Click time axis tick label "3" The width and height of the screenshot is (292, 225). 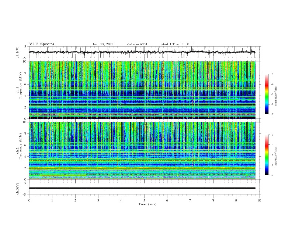pos(98,200)
